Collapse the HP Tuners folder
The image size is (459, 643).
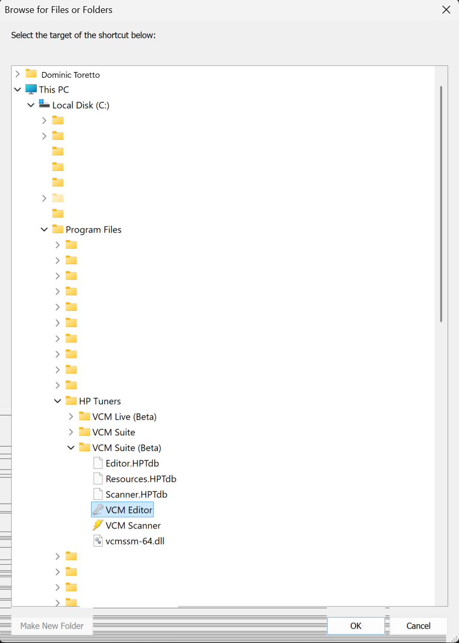point(57,401)
